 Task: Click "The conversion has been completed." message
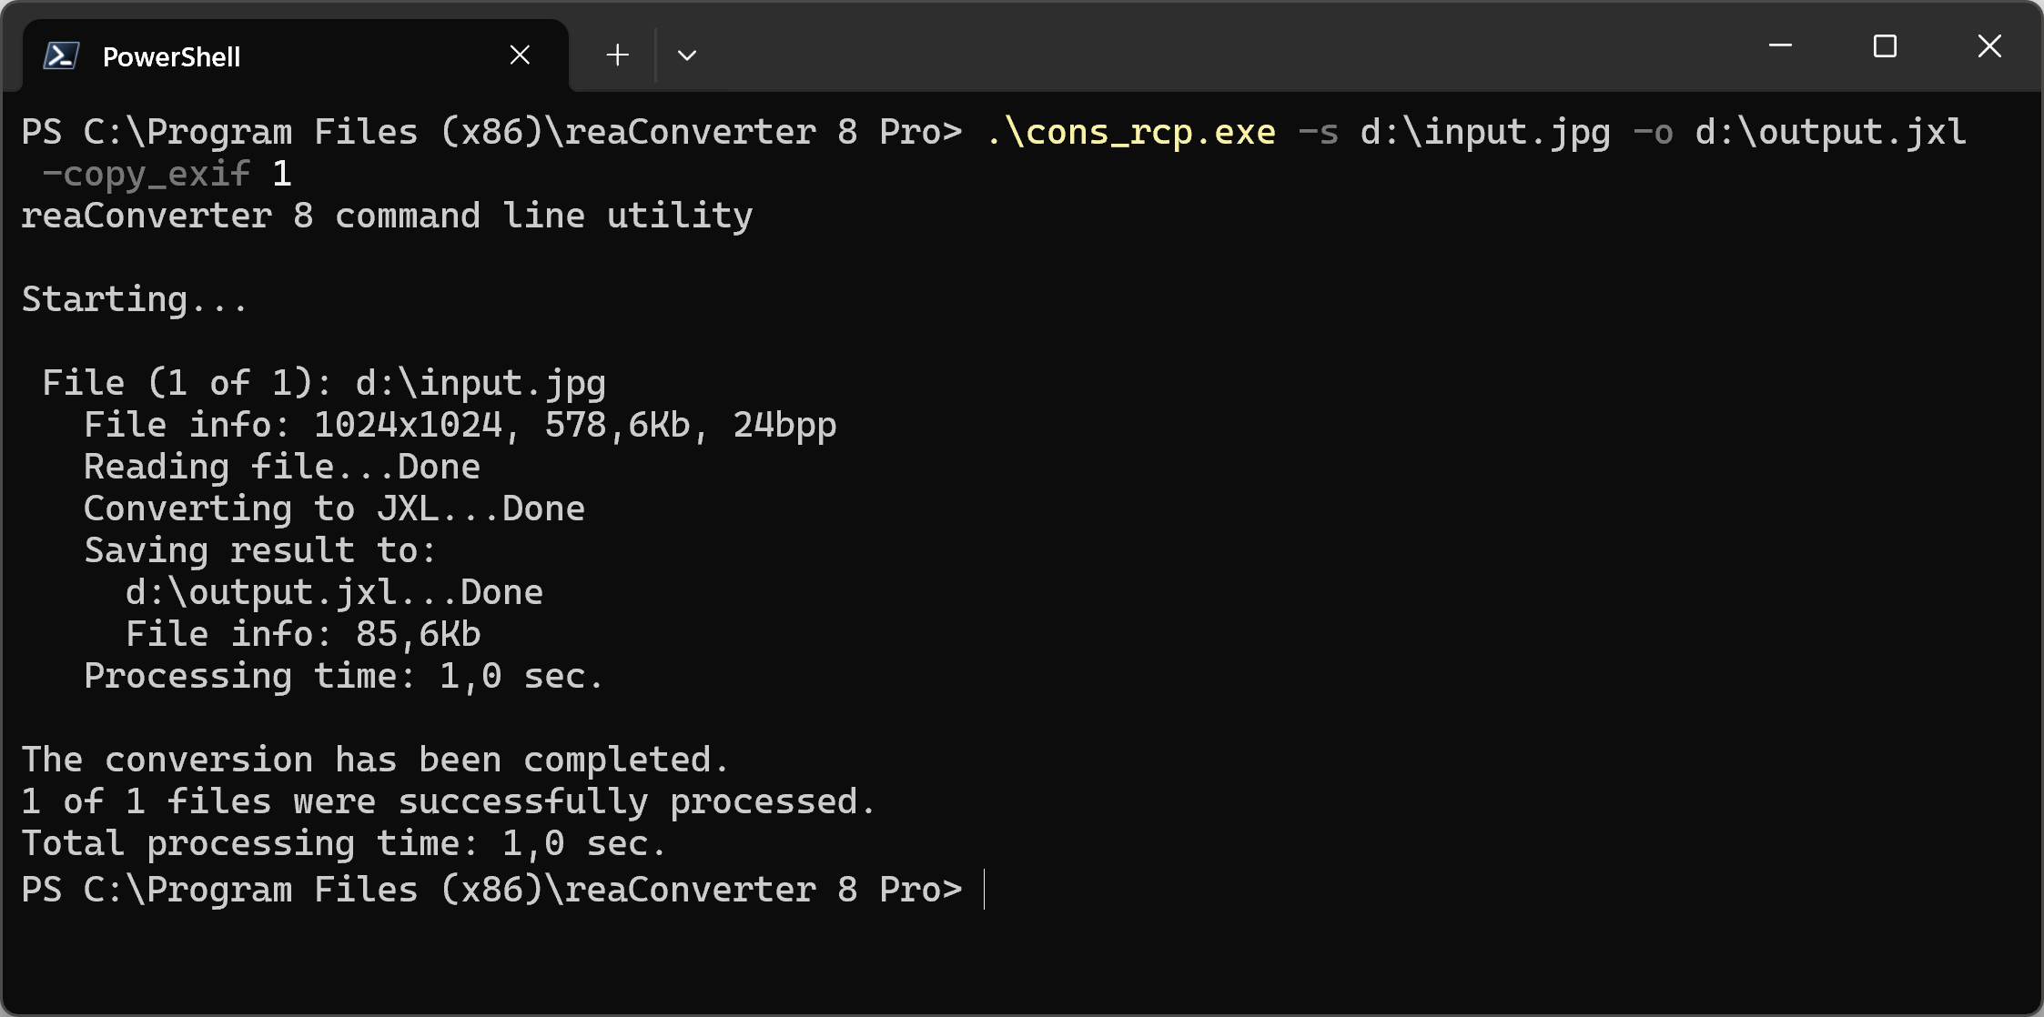[x=375, y=760]
